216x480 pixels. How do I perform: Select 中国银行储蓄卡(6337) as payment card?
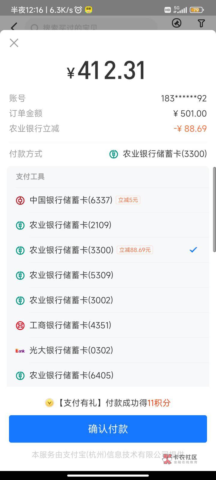[x=71, y=200]
